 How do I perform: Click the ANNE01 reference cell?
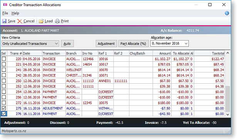coord(106,81)
